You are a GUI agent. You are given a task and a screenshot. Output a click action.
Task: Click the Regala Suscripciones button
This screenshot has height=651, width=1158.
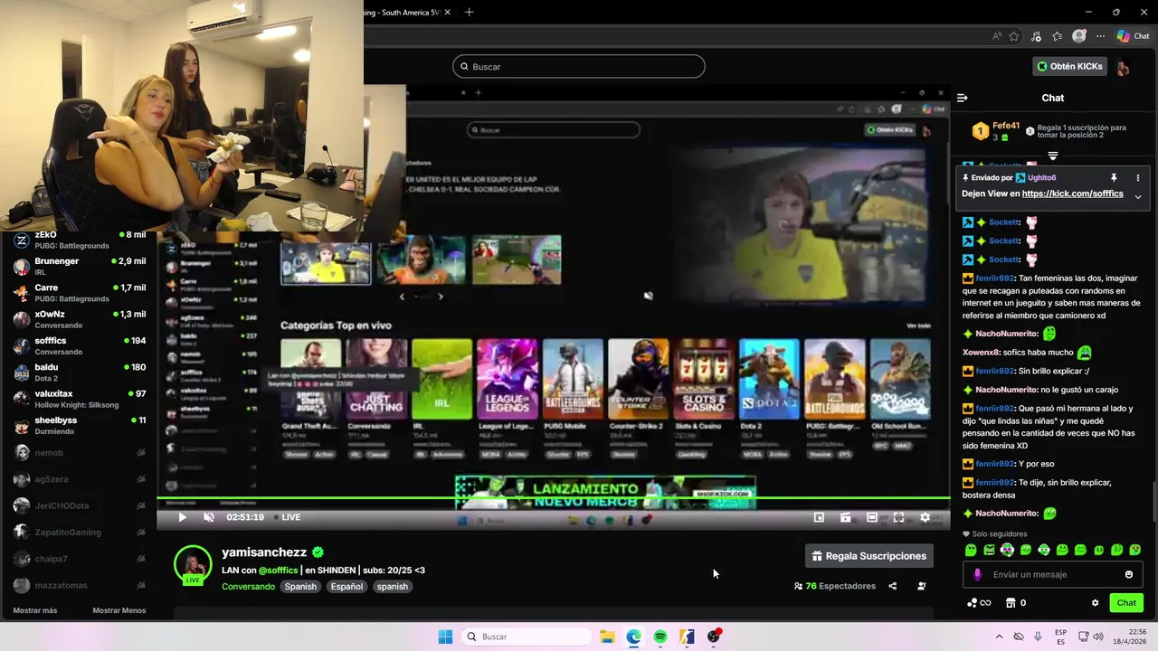click(x=868, y=556)
